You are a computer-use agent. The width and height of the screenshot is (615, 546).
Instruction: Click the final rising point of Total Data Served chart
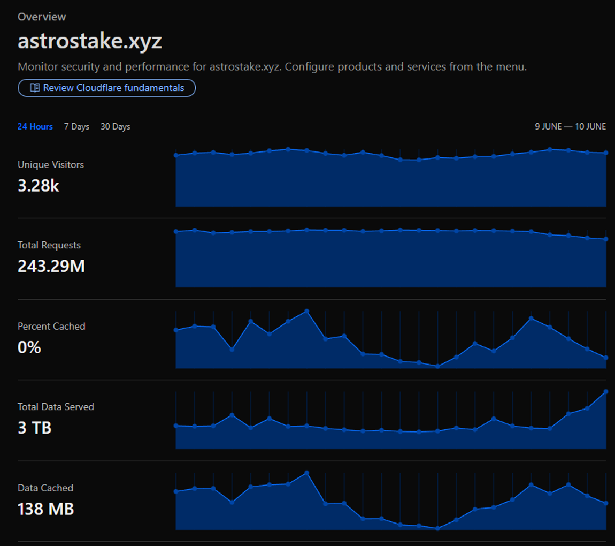(x=605, y=392)
